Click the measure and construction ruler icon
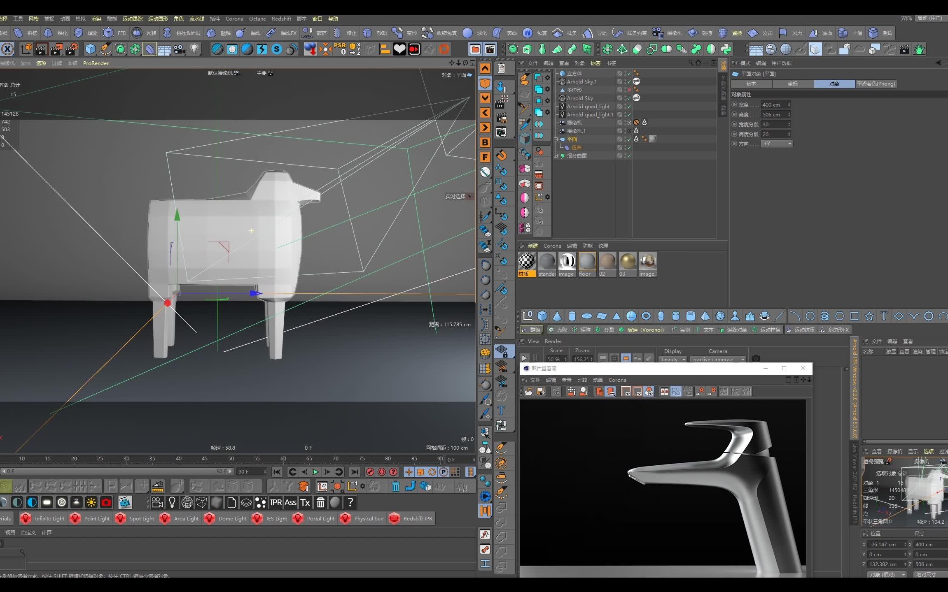948x592 pixels. (158, 487)
